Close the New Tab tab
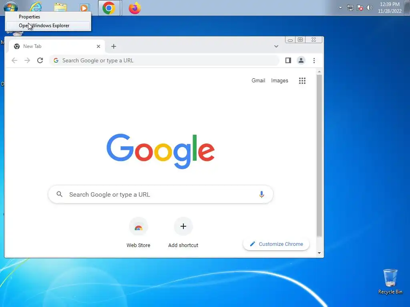This screenshot has height=307, width=410. [98, 46]
